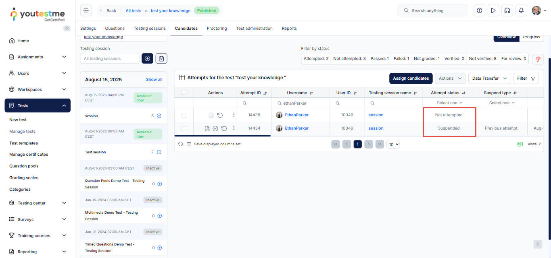Check the box for attempt 14438
Viewport: 551px width, 258px height.
pyautogui.click(x=184, y=115)
